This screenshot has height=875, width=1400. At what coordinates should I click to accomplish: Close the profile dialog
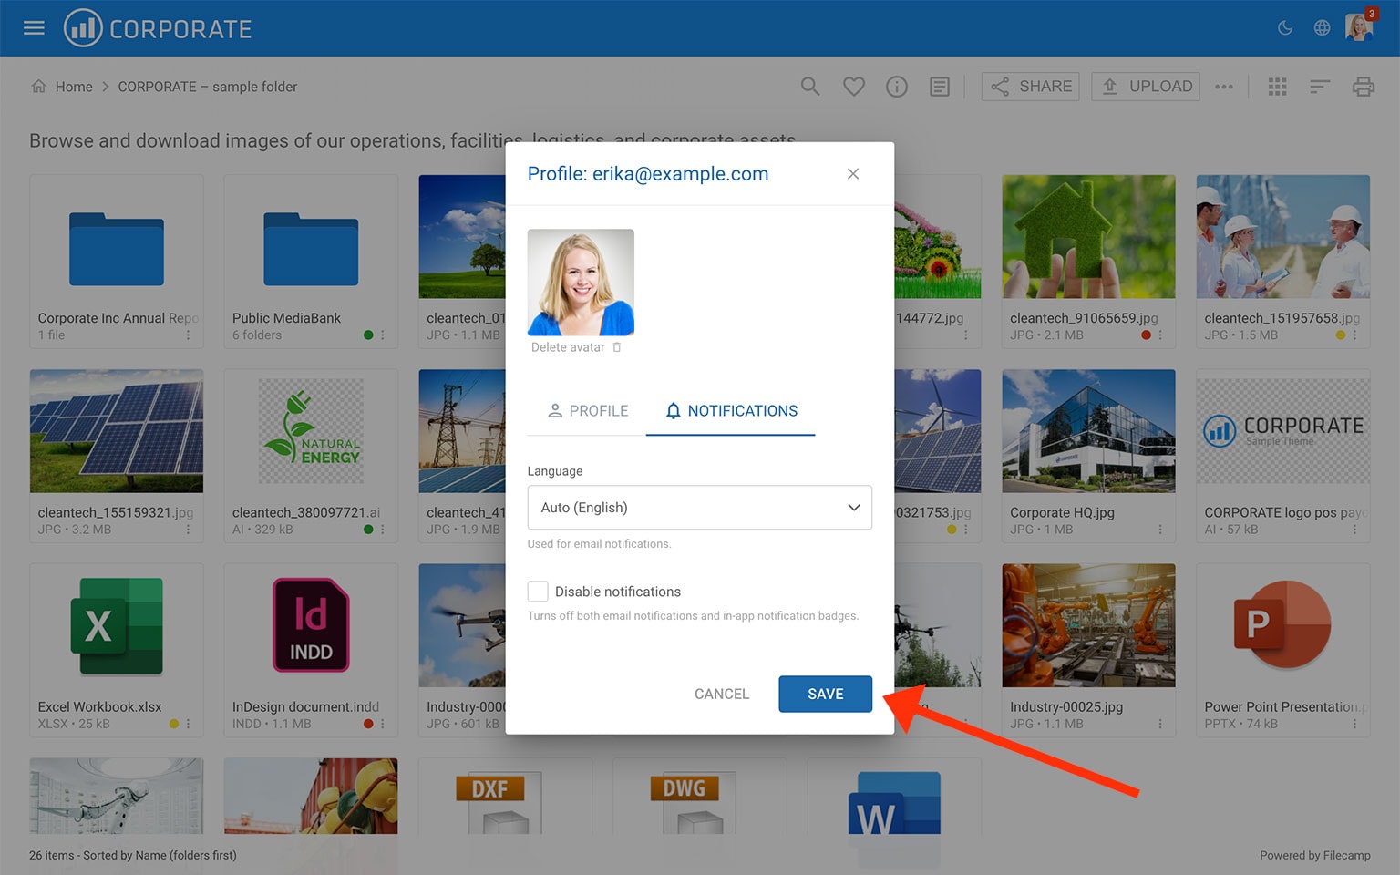click(x=853, y=174)
